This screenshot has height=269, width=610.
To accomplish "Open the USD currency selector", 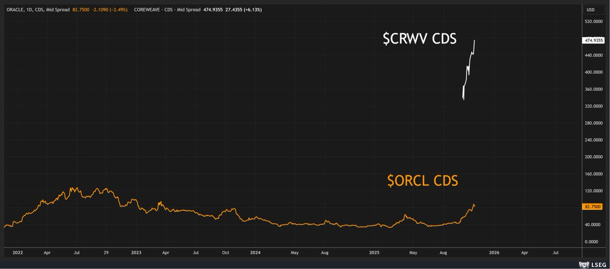I will (591, 10).
